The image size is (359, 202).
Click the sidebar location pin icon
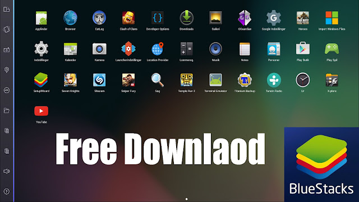pos(6,70)
